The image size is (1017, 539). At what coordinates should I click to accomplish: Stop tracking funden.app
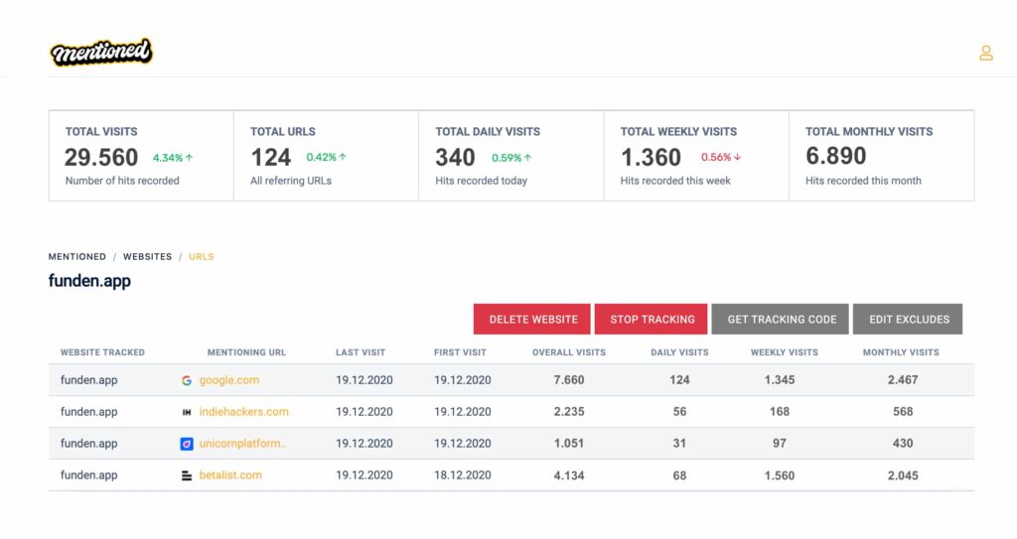[x=652, y=319]
